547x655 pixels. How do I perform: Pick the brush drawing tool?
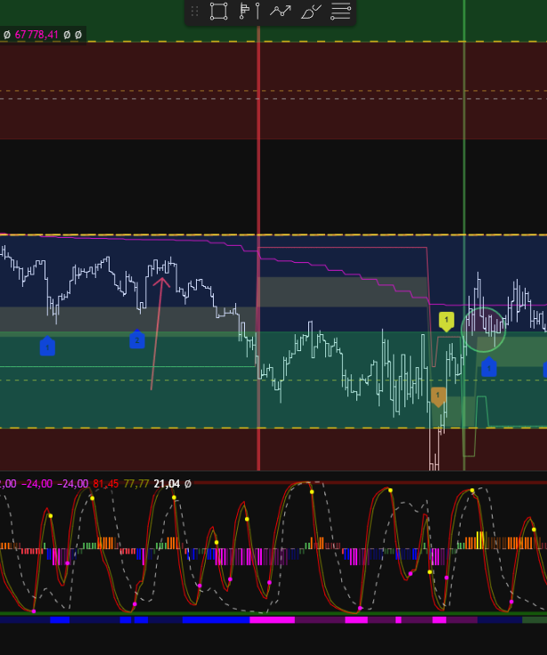(311, 12)
